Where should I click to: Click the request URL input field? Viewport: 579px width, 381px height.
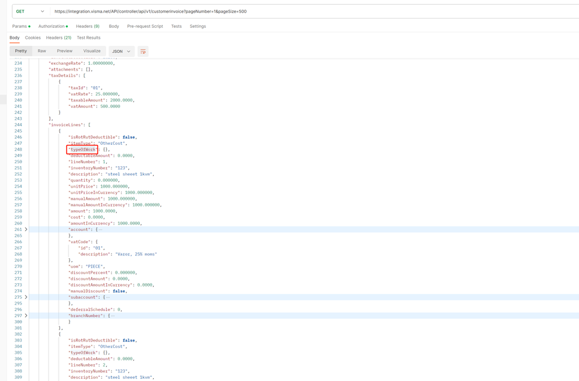[x=314, y=12]
